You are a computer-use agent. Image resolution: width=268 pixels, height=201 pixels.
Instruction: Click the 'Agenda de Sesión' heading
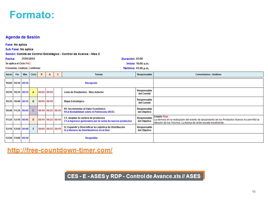[x=23, y=37]
